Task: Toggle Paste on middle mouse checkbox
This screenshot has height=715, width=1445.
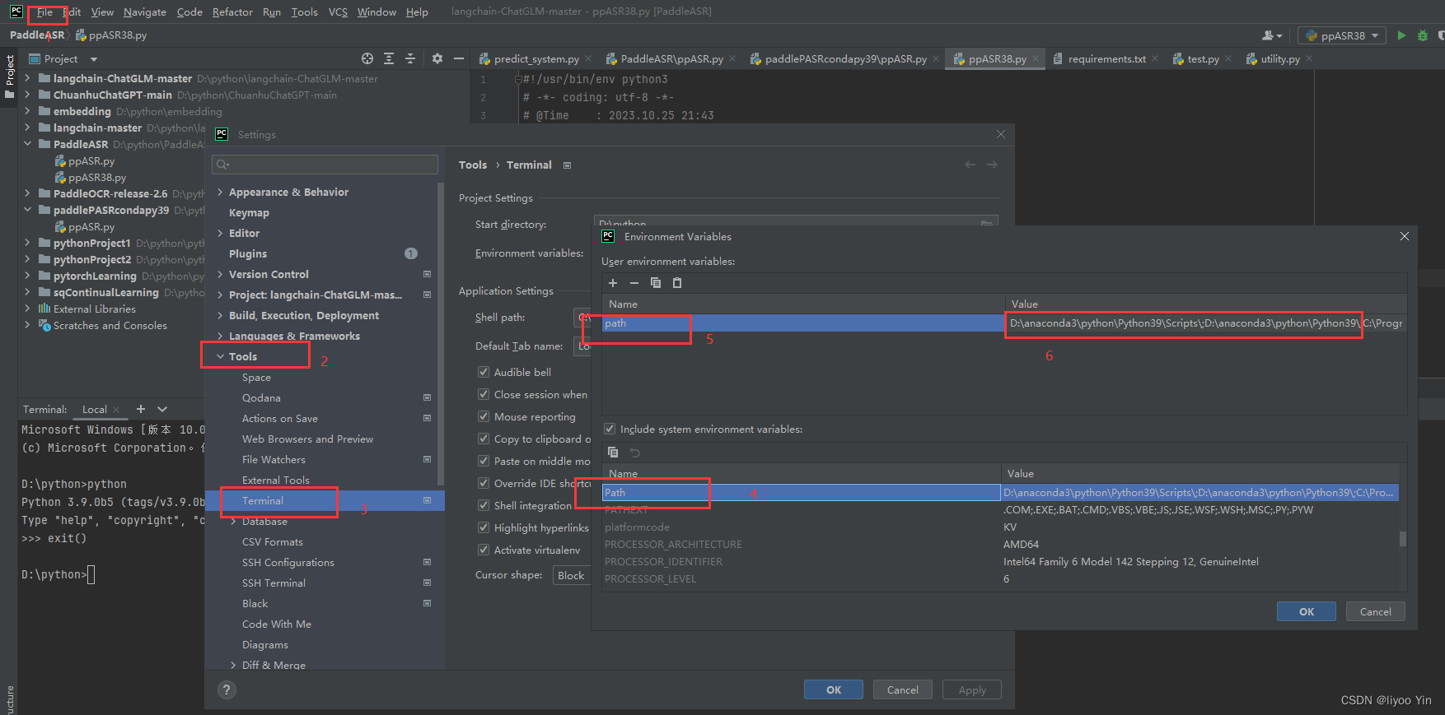Action: [x=484, y=461]
